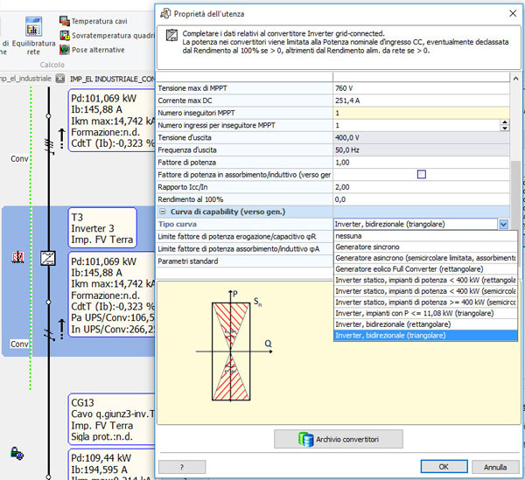525x480 pixels.
Task: Choose 'Inverter, bidirezionale (triangolare)' option
Action: (x=425, y=335)
